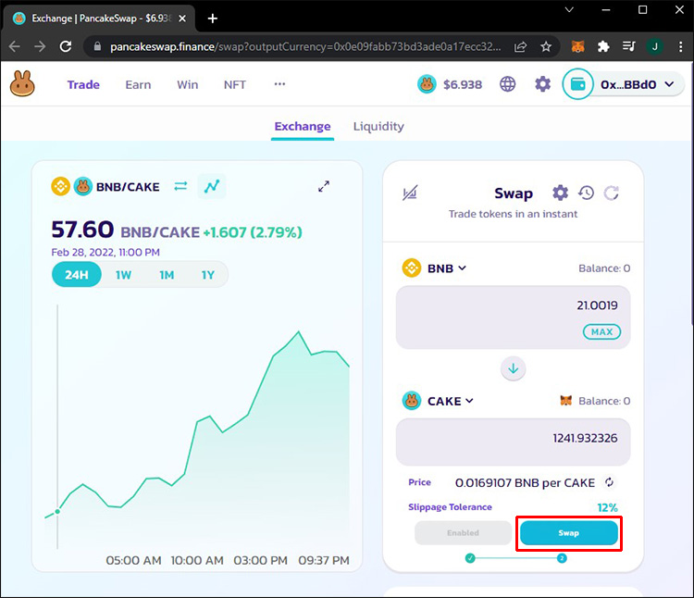Viewport: 694px width, 598px height.
Task: Open the Win menu
Action: pyautogui.click(x=188, y=84)
